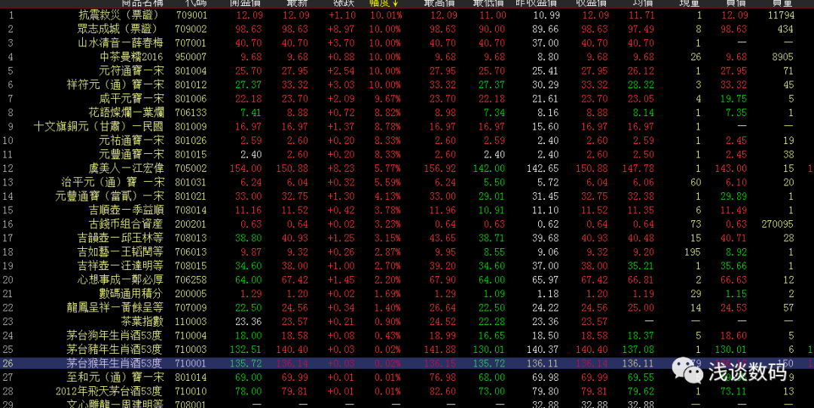Select highest price cell 43.65
This screenshot has height=408, width=814.
443,238
